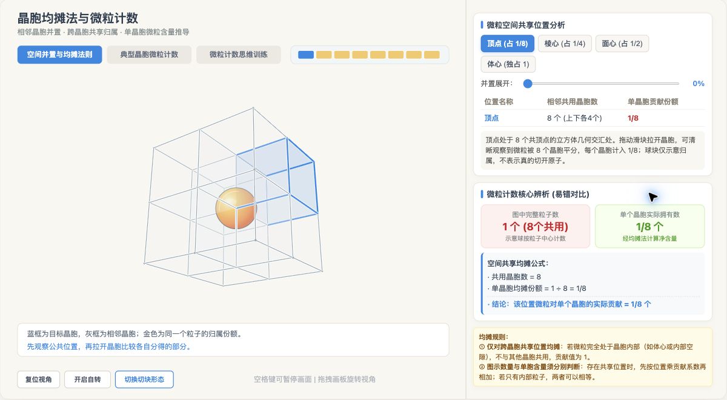Click the 位置名称 column header
727x400 pixels.
tap(499, 102)
